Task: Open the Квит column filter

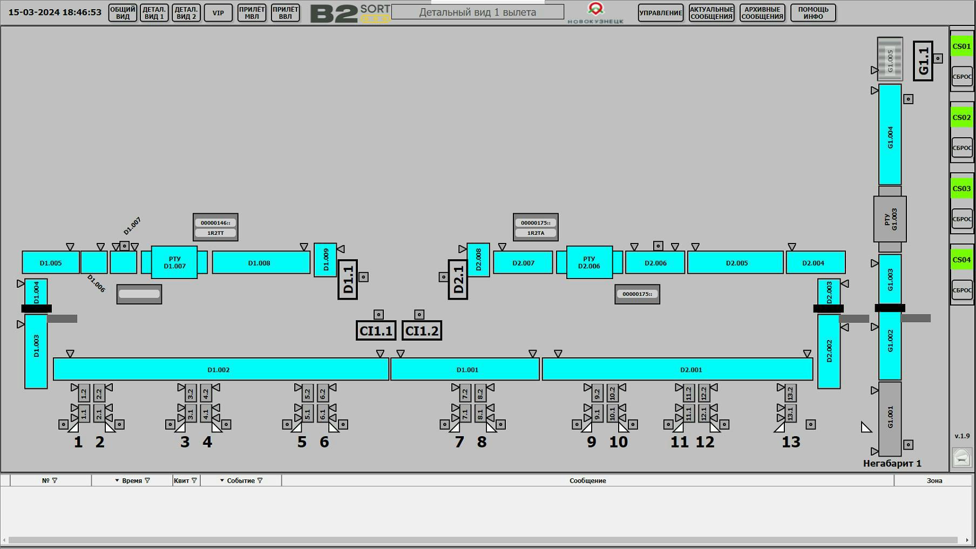Action: (194, 480)
